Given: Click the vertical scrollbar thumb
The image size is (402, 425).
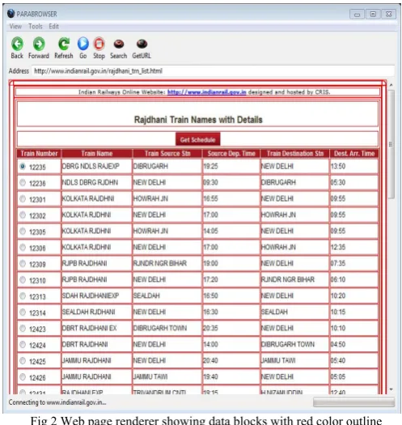Looking at the screenshot, I should pos(391,144).
